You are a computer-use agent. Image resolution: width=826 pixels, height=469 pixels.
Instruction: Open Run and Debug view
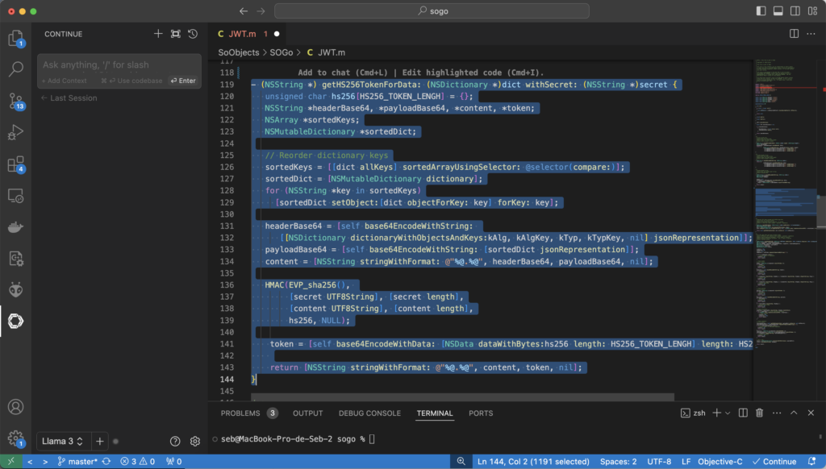pyautogui.click(x=15, y=132)
